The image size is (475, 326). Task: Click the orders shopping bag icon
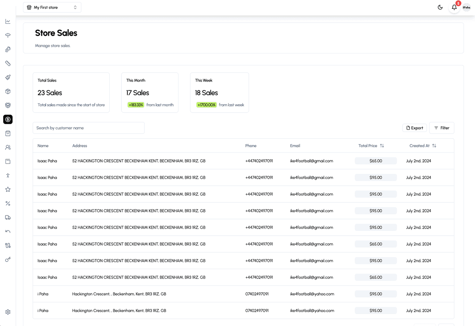[8, 133]
